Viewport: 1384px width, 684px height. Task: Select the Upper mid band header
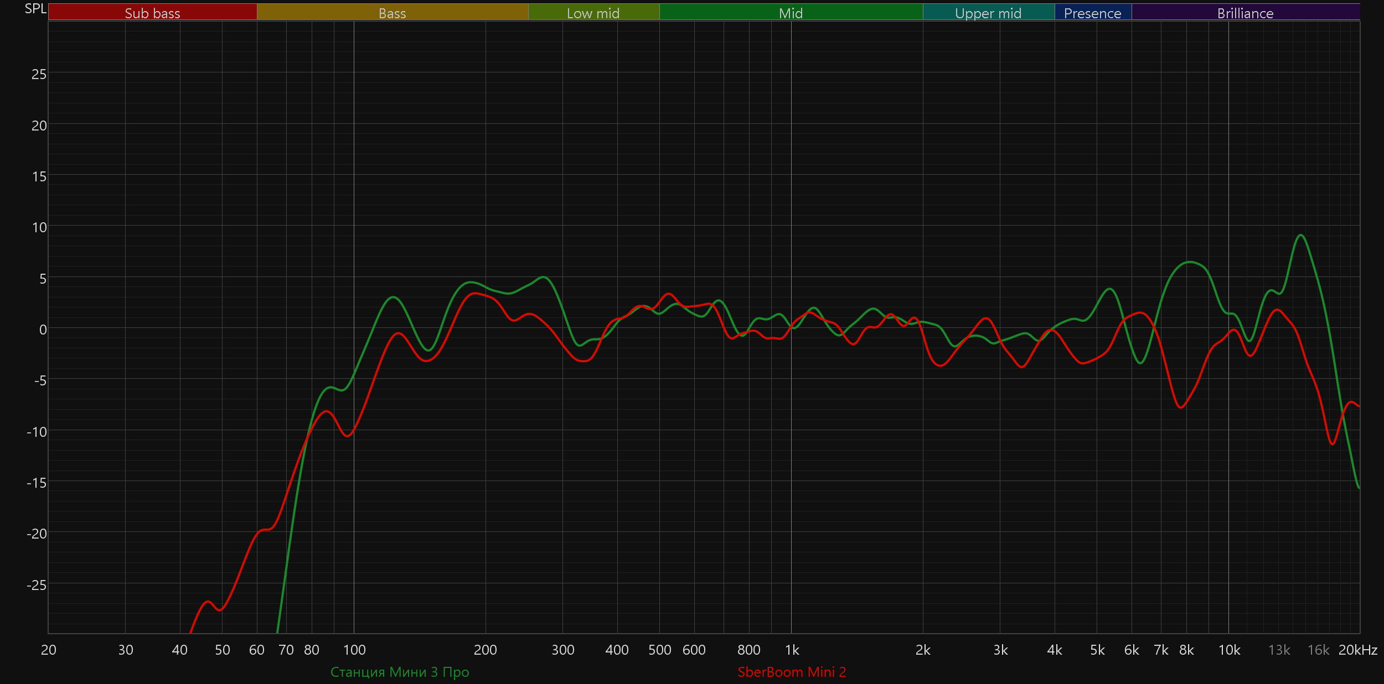[988, 13]
